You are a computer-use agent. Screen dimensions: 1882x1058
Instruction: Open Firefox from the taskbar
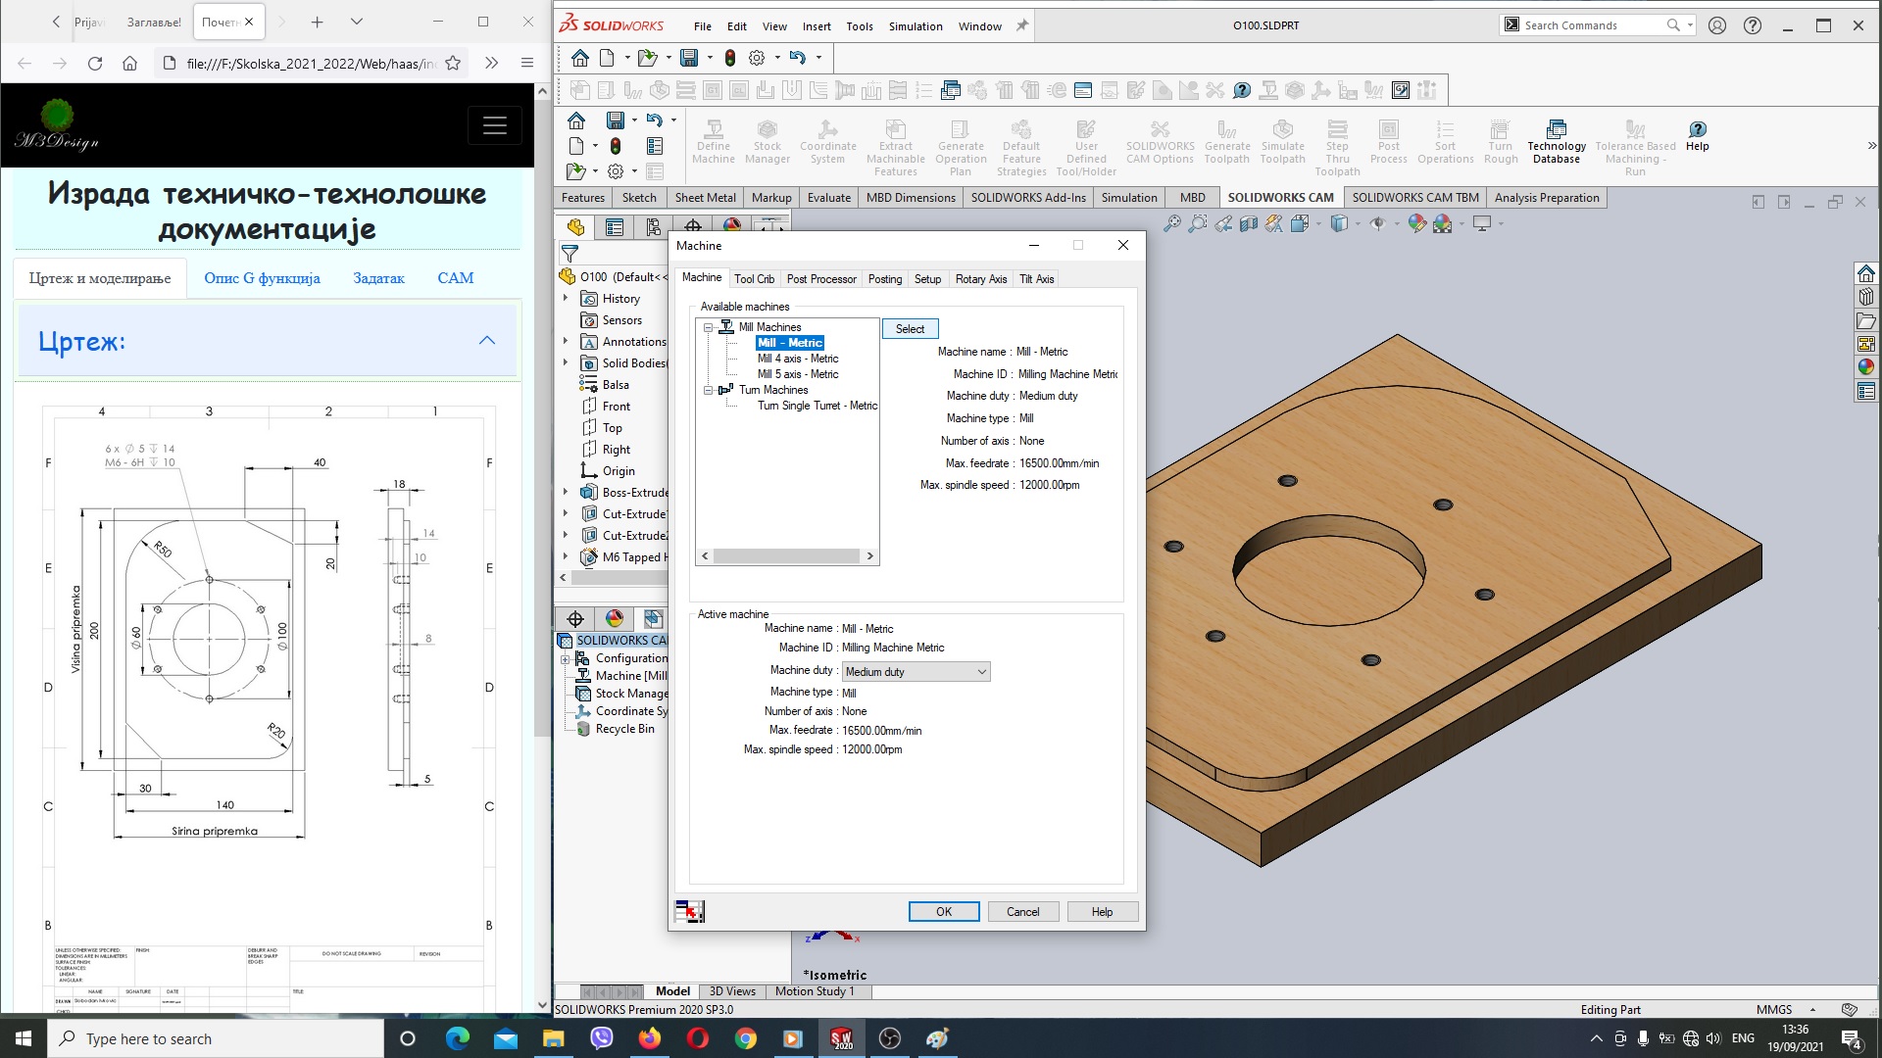(649, 1038)
